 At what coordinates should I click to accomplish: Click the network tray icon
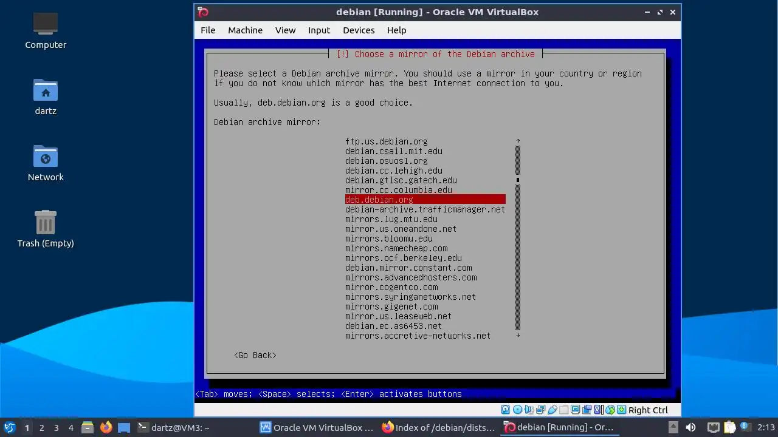click(714, 427)
